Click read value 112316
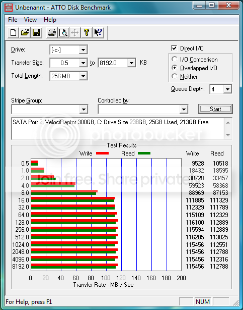Viewport: 243px width, 310px height. [x=219, y=259]
